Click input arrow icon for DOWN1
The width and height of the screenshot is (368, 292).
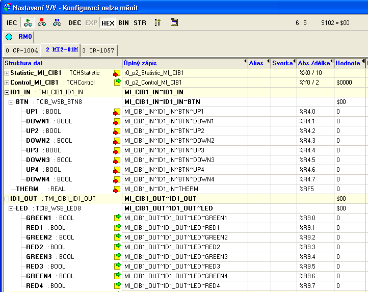pyautogui.click(x=117, y=122)
